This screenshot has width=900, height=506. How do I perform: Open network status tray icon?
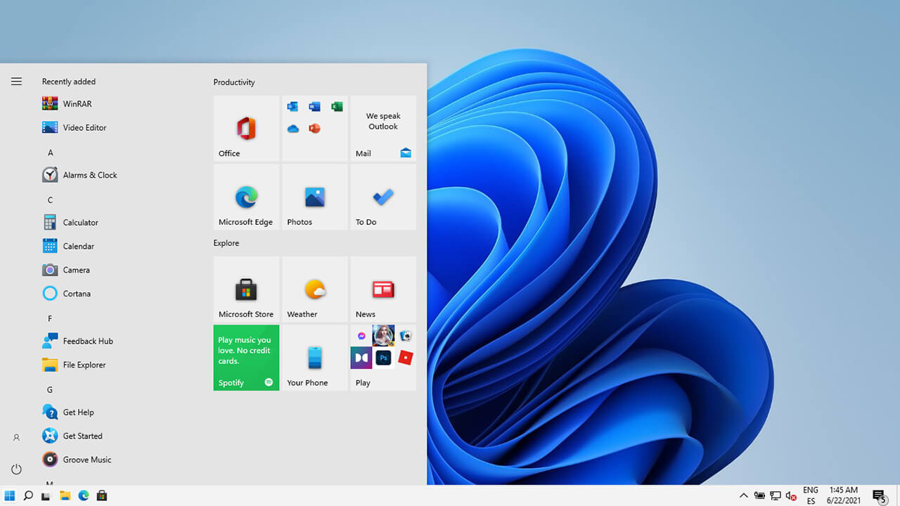(x=776, y=495)
